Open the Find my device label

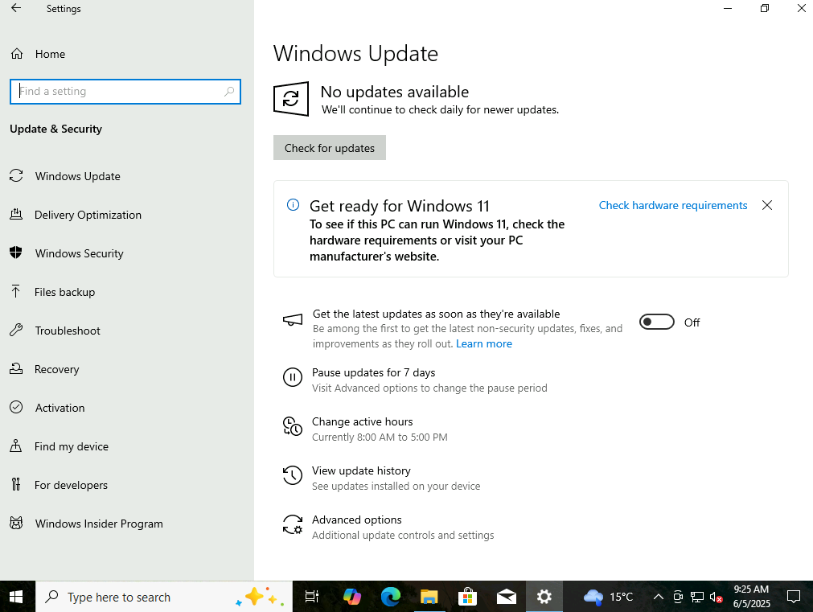point(72,446)
